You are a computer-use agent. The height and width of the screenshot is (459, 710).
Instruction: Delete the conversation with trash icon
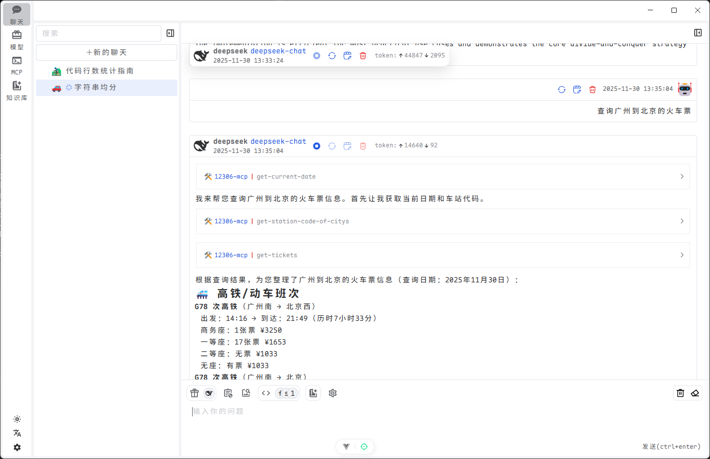click(x=680, y=393)
